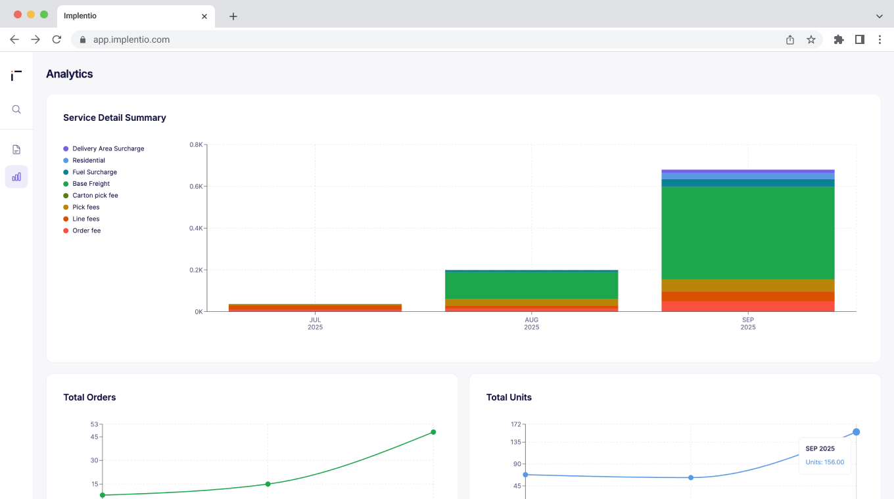Screen dimensions: 894x499
Task: Click the Implentio logo at top of sidebar
Action: pyautogui.click(x=16, y=75)
